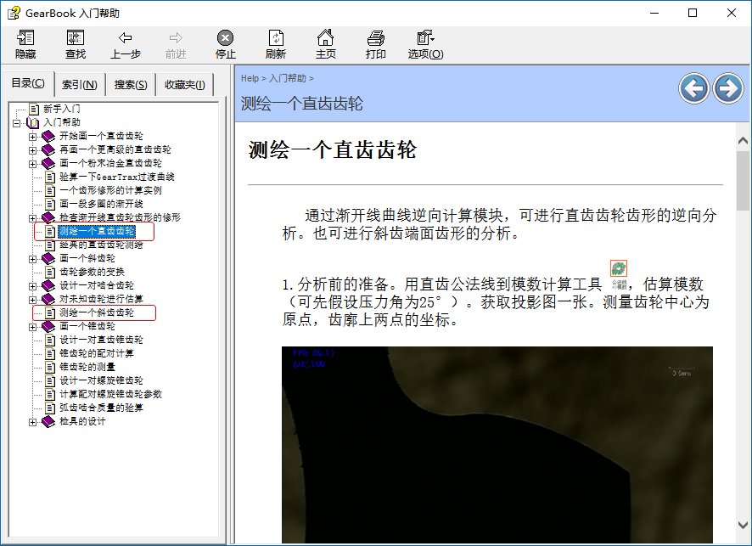The image size is (752, 546).
Task: Open the 查找 locate tool
Action: 76,44
